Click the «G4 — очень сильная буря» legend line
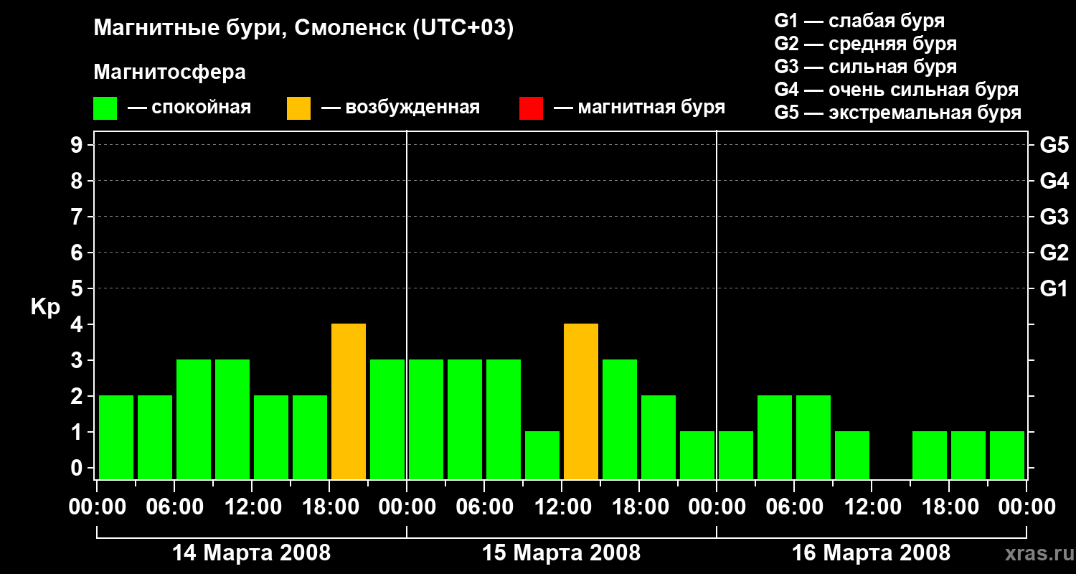 pyautogui.click(x=896, y=90)
